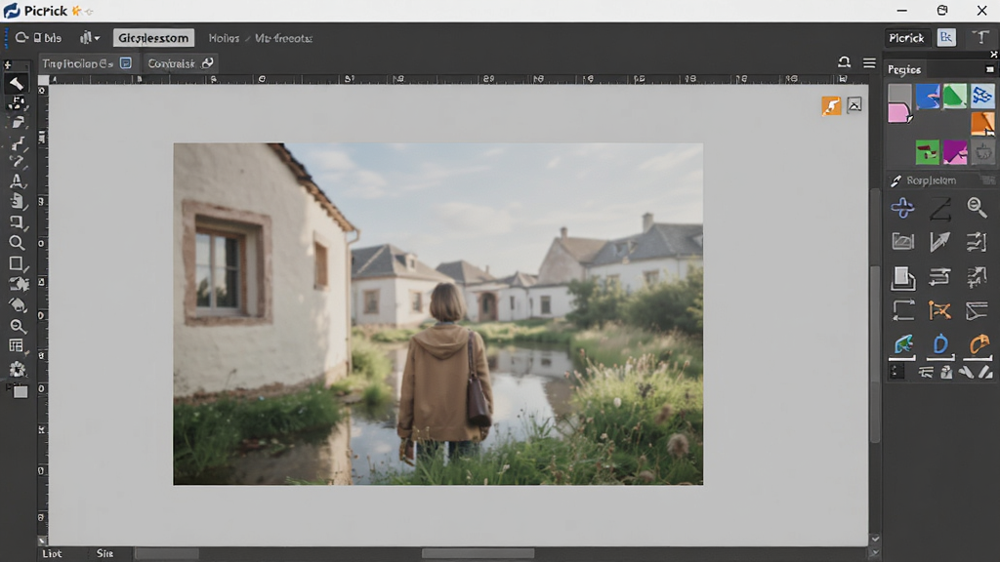The image size is (1000, 562).
Task: Click the blue Ek icon button
Action: tap(946, 38)
